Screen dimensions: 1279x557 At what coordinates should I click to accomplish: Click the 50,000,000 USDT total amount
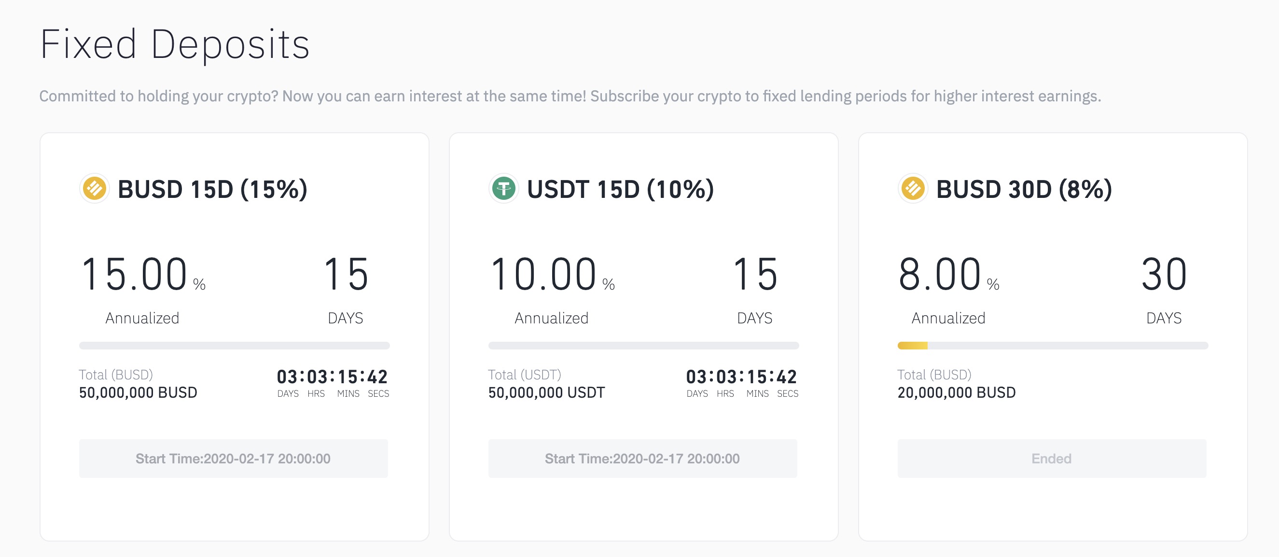pyautogui.click(x=546, y=393)
